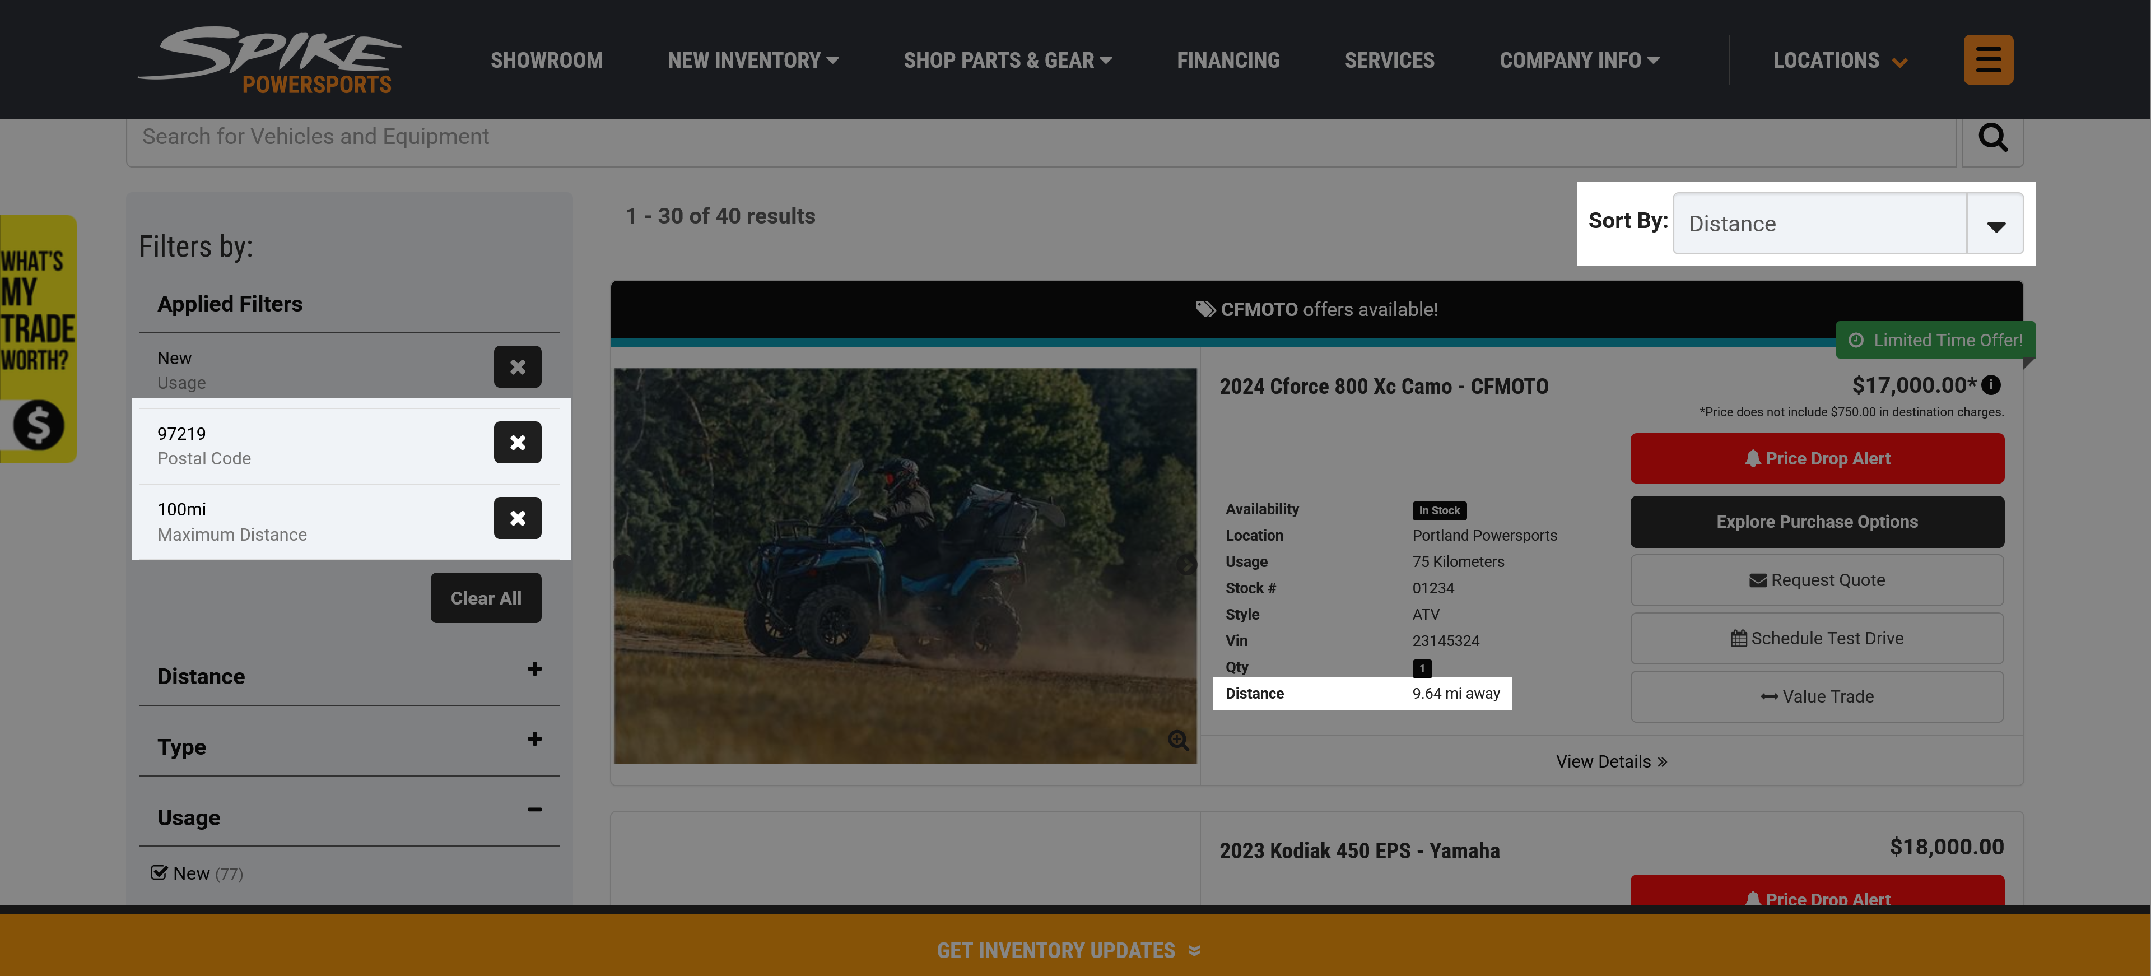Viewport: 2151px width, 976px height.
Task: Open the New Inventory dropdown menu
Action: 752,60
